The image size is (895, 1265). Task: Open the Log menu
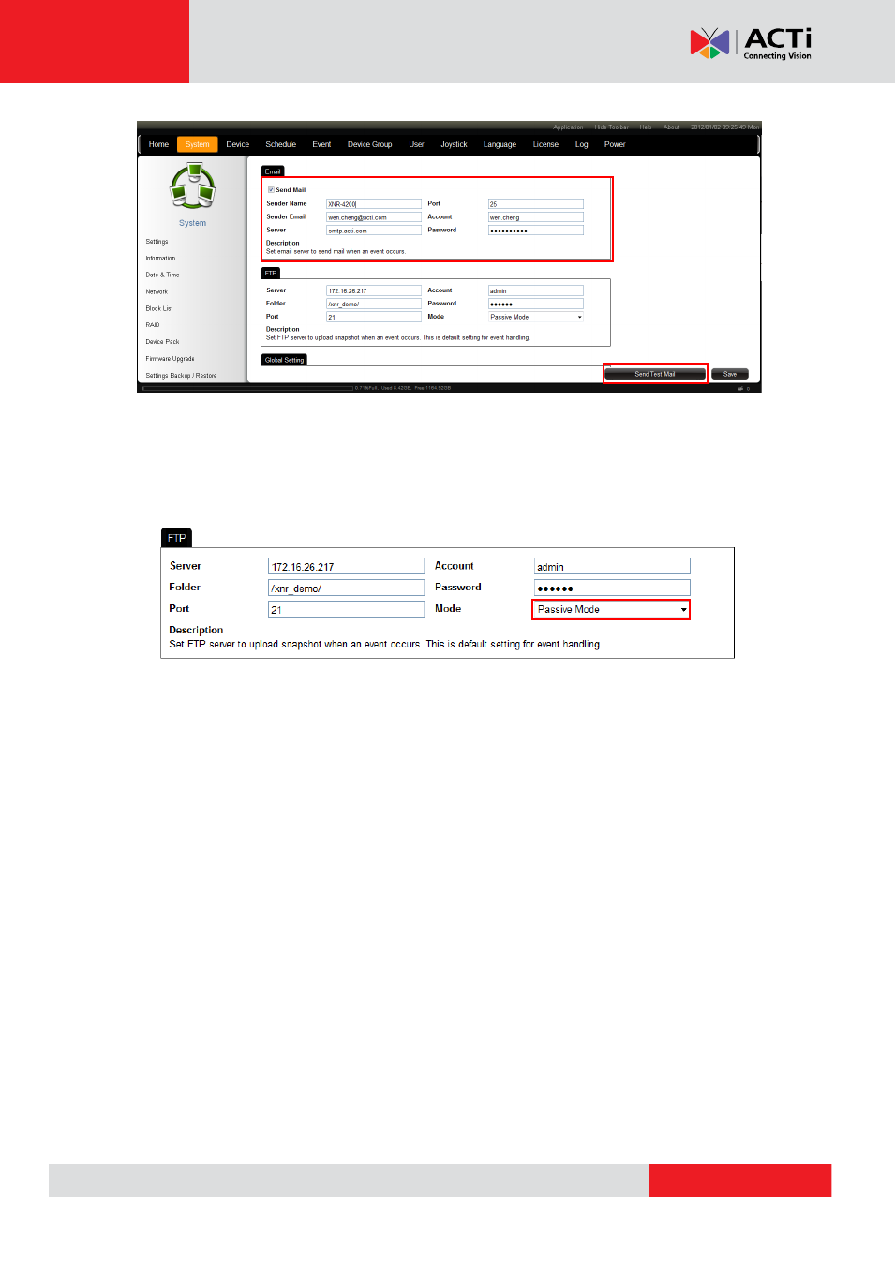(581, 144)
